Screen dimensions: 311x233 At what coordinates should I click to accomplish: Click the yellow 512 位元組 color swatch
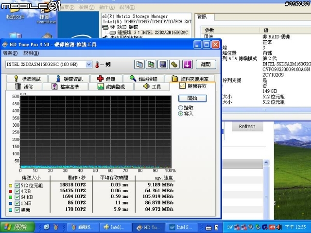(x=11, y=185)
